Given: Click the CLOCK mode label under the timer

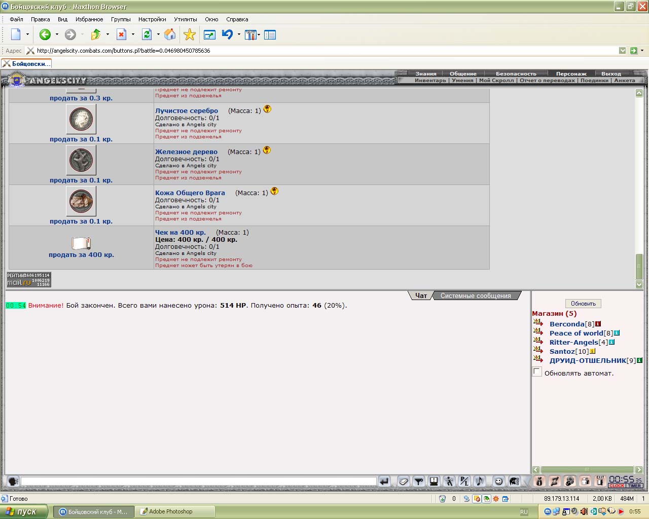Looking at the screenshot, I should [x=617, y=486].
